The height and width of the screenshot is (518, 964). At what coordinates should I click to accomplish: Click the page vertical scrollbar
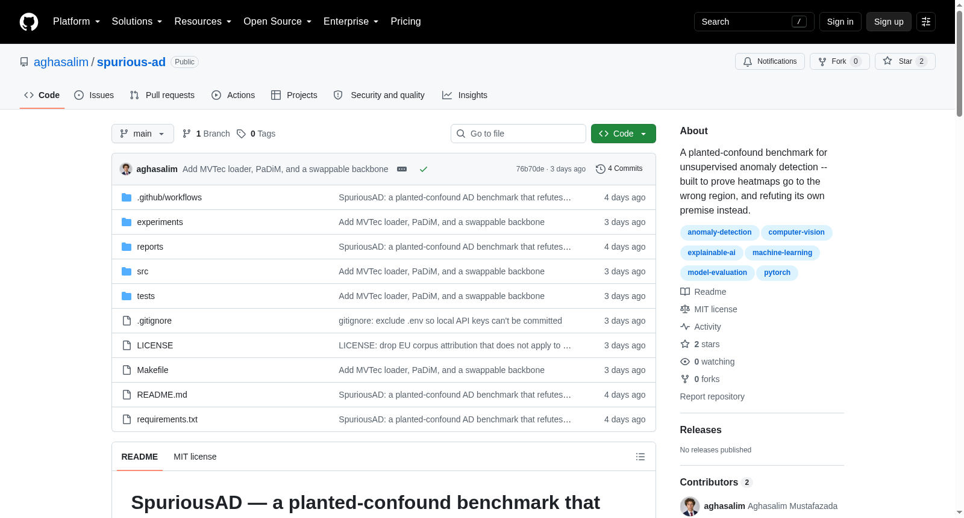pos(959,63)
